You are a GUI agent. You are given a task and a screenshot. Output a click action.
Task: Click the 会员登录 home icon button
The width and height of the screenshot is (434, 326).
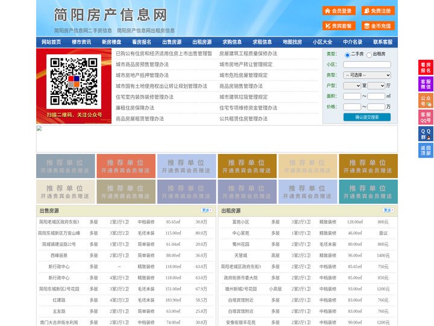(339, 11)
